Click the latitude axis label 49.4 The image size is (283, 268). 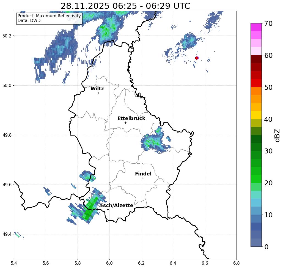(7, 234)
